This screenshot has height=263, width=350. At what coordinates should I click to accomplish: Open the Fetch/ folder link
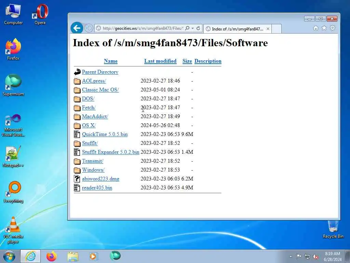pyautogui.click(x=89, y=108)
